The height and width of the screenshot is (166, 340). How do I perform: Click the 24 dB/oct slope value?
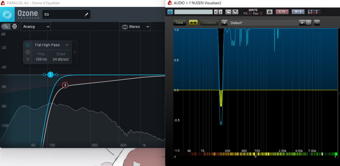(x=60, y=59)
